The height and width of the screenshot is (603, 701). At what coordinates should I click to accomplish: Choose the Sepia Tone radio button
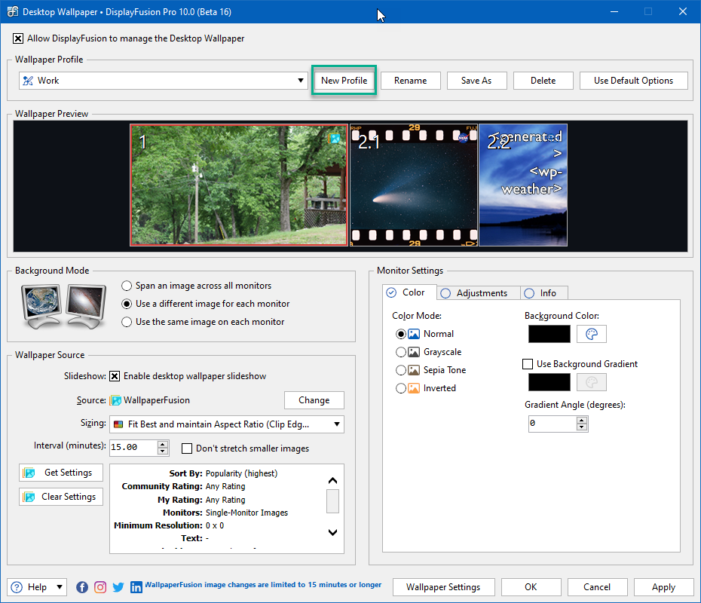(401, 370)
